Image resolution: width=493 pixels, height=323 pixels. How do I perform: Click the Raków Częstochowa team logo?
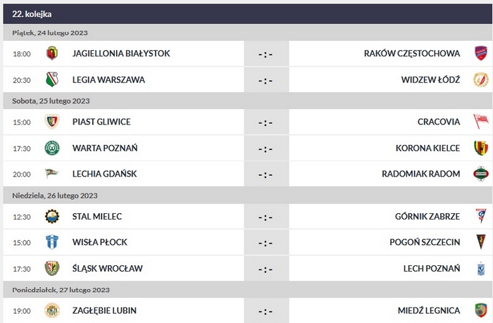tap(481, 53)
